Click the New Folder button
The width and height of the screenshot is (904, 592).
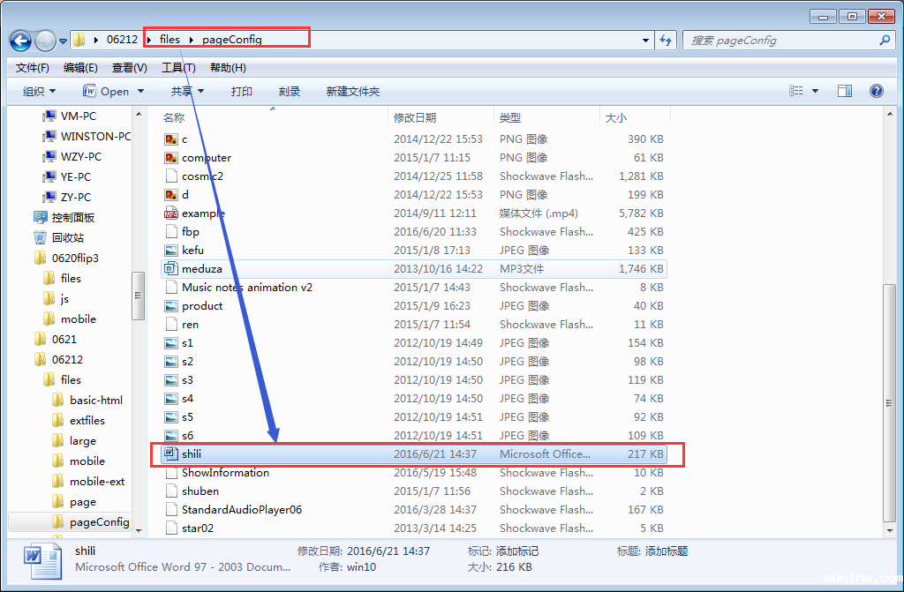[x=352, y=91]
